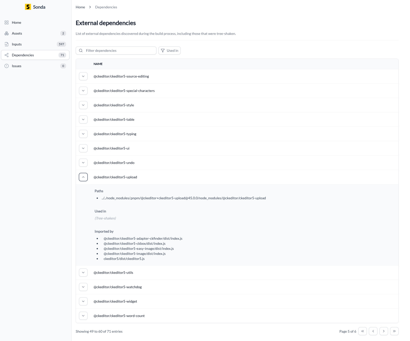Expand the ckeditor5-typing row
This screenshot has height=341, width=410.
83,134
